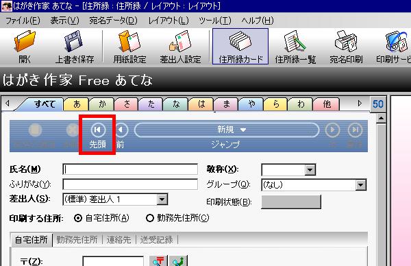The width and height of the screenshot is (411, 266).
Task: Click the ふりがな input field
Action: 130,184
